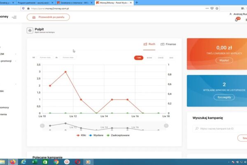Select the Ruch chart tab

[x=149, y=44]
